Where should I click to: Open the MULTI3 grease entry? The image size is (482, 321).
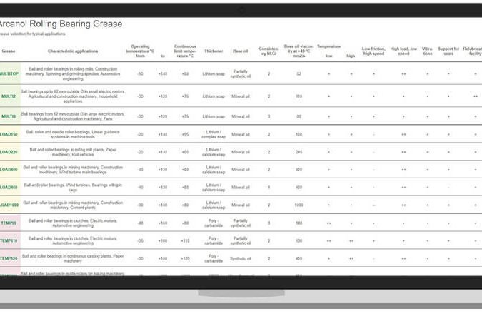(9, 116)
